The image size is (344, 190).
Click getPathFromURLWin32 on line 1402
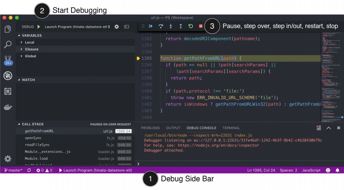(x=240, y=104)
